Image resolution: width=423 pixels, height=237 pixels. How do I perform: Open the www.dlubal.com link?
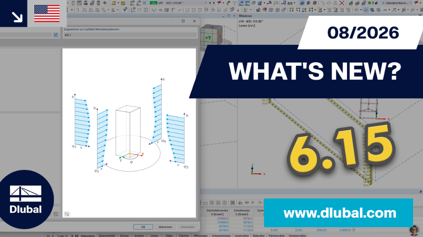click(x=340, y=213)
